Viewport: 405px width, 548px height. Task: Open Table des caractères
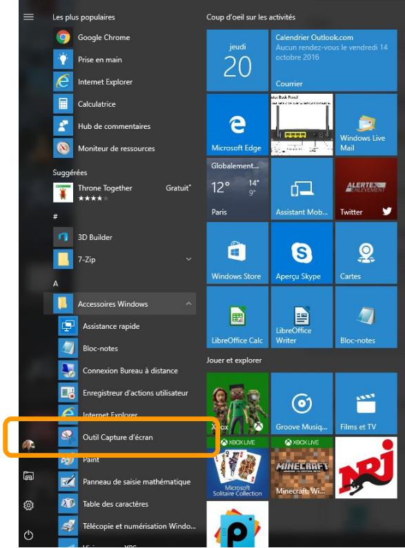click(x=127, y=504)
